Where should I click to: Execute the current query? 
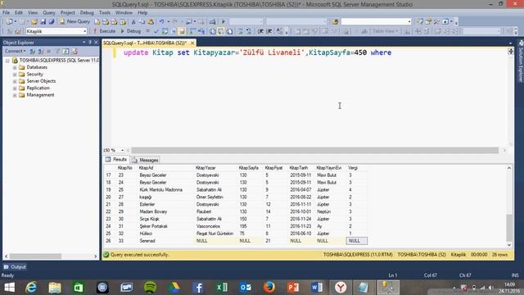tap(104, 31)
